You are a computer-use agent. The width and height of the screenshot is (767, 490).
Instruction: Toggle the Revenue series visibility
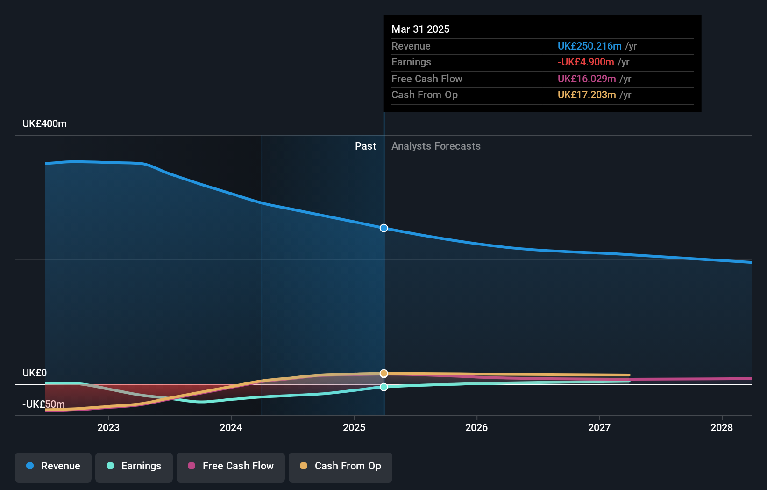coord(53,467)
